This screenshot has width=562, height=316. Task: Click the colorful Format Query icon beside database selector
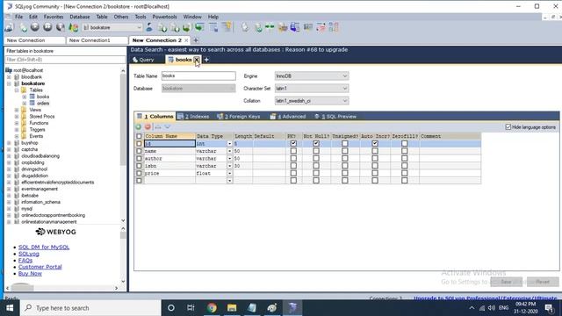(x=74, y=27)
